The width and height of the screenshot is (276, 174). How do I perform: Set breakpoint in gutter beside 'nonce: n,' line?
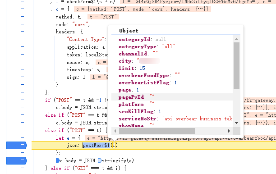point(23,62)
